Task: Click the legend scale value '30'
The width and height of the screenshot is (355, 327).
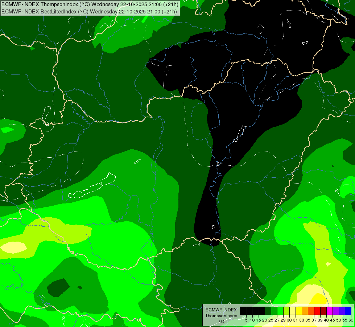Action: click(289, 320)
